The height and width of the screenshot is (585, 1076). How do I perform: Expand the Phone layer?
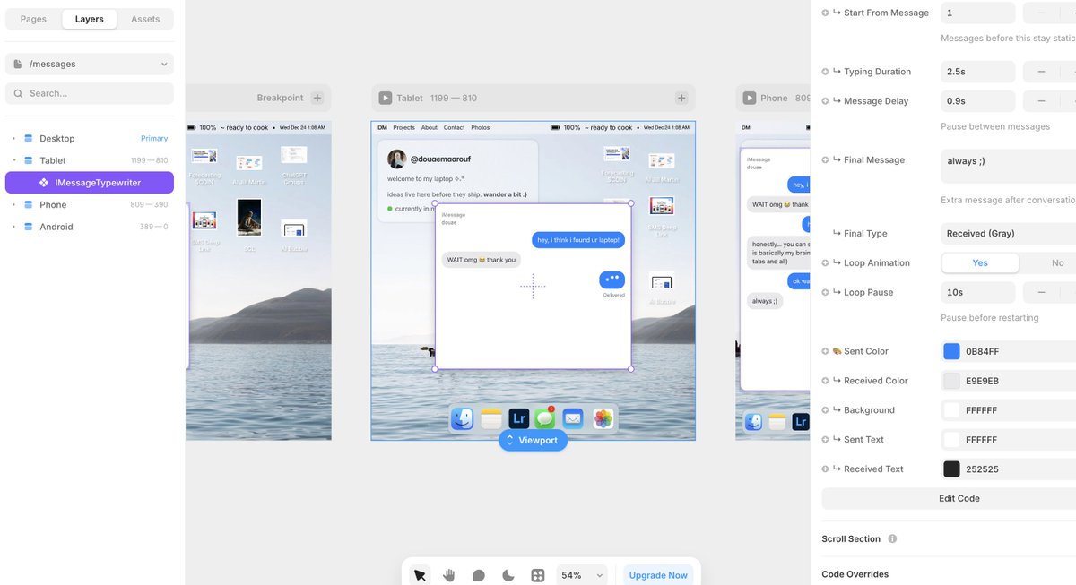coord(13,205)
